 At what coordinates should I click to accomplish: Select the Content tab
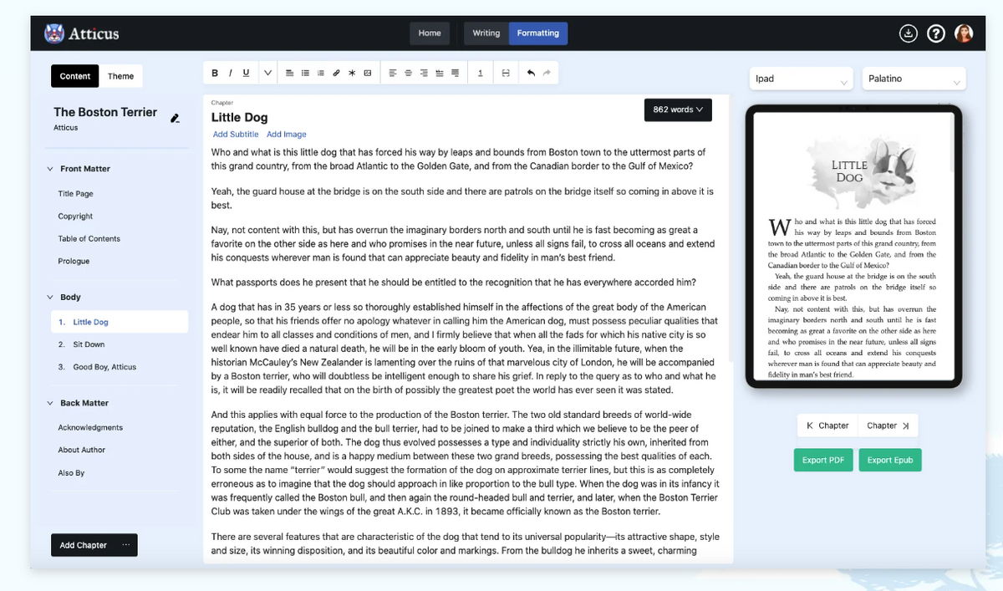tap(74, 75)
